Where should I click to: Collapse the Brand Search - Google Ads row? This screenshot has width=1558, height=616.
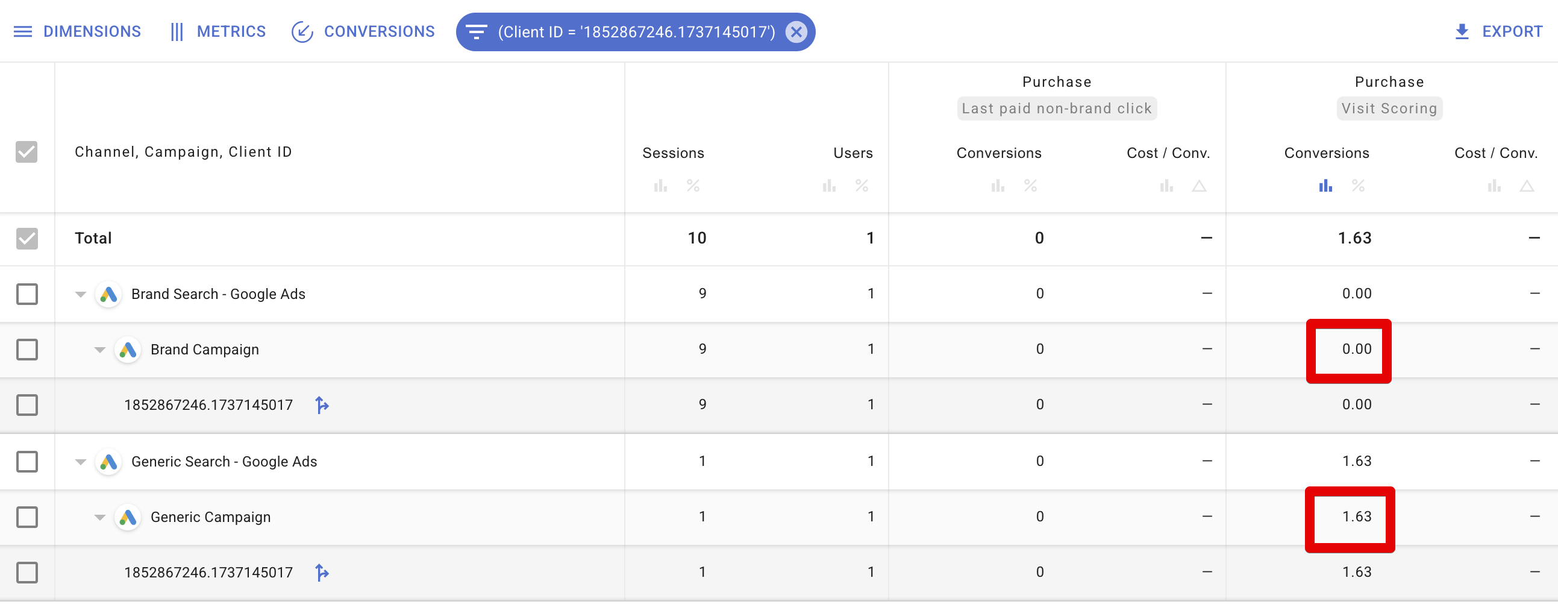point(81,294)
